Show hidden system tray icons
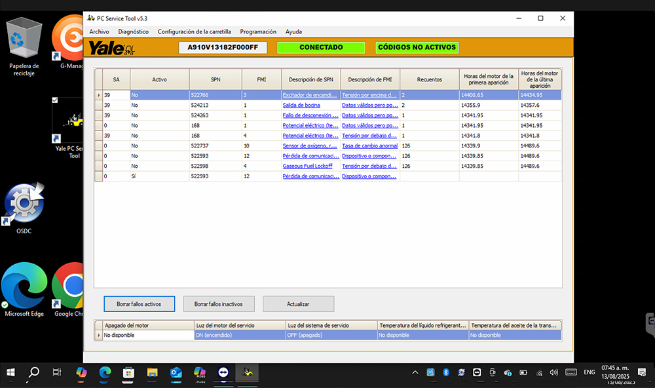Image resolution: width=655 pixels, height=388 pixels. click(x=415, y=372)
